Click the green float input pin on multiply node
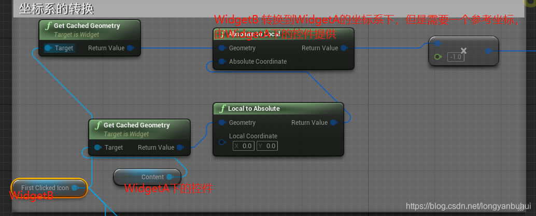Image resolution: width=536 pixels, height=216 pixels. point(438,57)
